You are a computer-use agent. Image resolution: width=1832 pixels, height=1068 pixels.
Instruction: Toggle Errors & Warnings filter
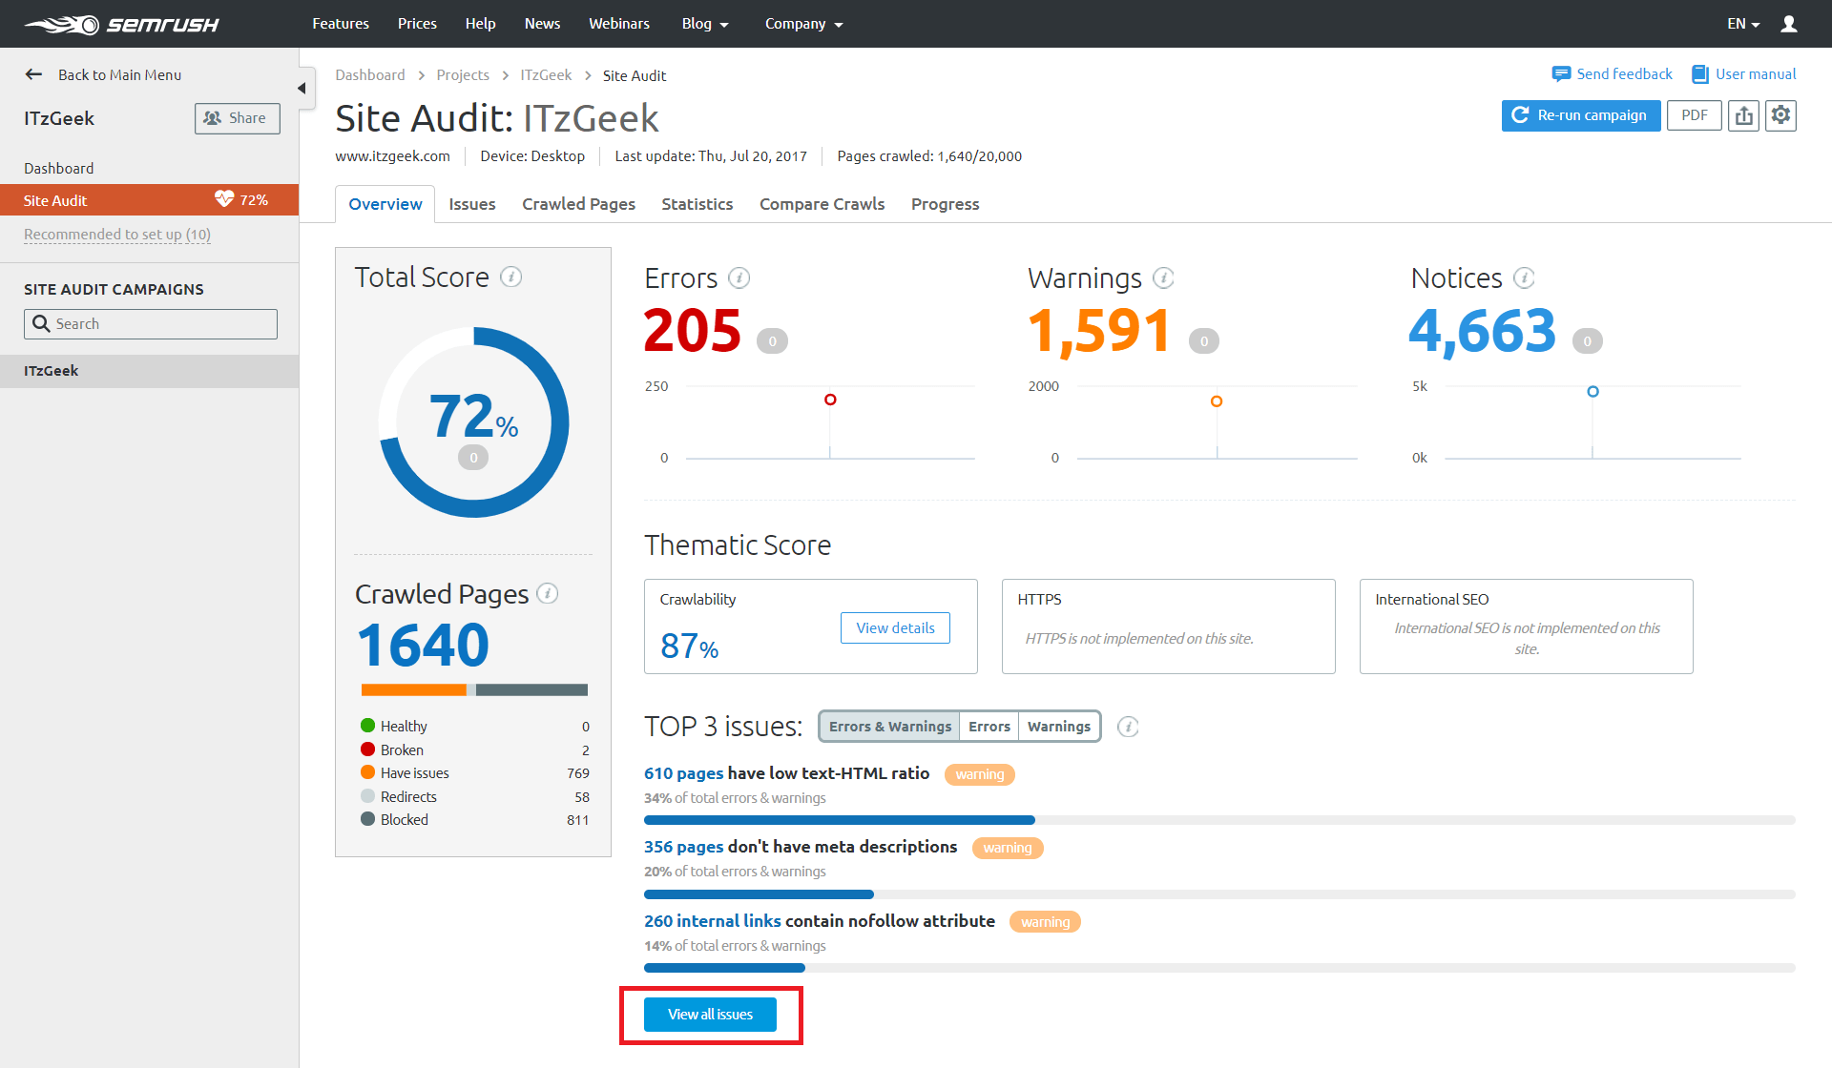(889, 727)
